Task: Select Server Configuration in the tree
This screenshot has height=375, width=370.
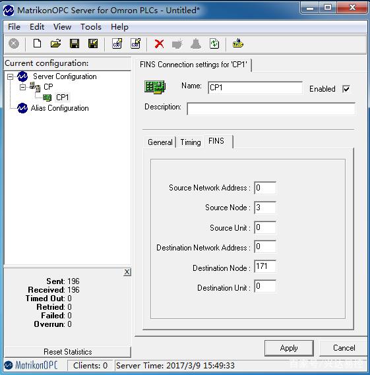Action: (x=65, y=76)
